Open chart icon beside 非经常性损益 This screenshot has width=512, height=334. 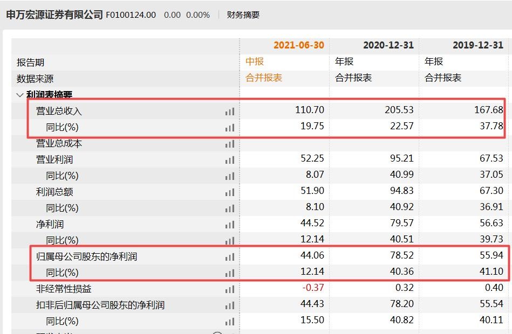click(x=229, y=289)
